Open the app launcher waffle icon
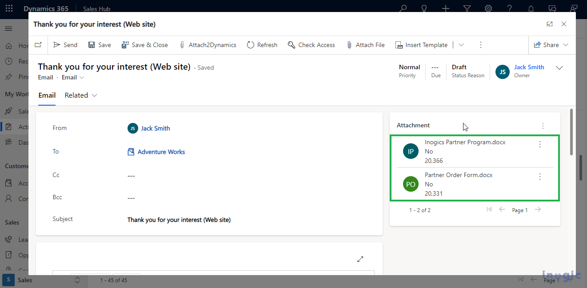Screen dimensions: 587x288 coord(9,8)
